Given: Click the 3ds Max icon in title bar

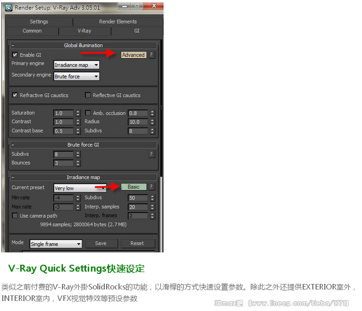Looking at the screenshot, I should pyautogui.click(x=9, y=8).
